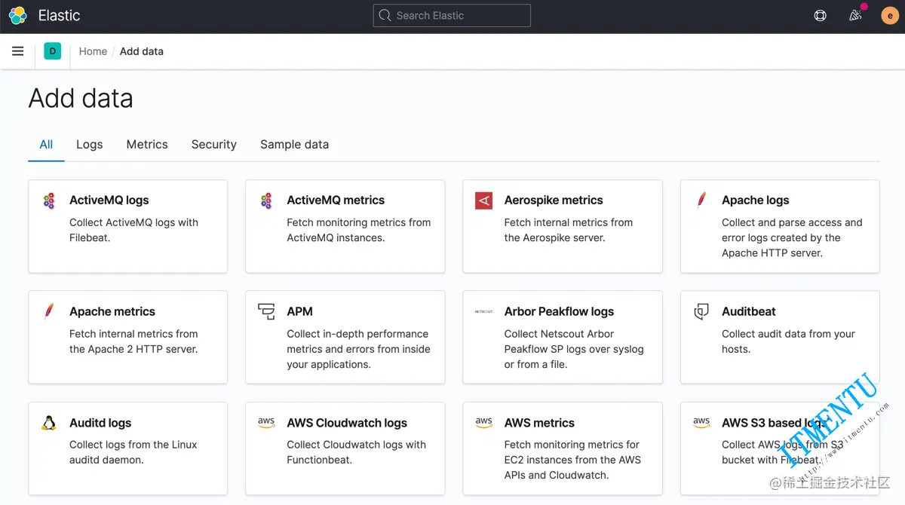Click 'Fetch monitoring metrics from ActiveMQ instances.' text
This screenshot has height=505, width=905.
click(359, 230)
